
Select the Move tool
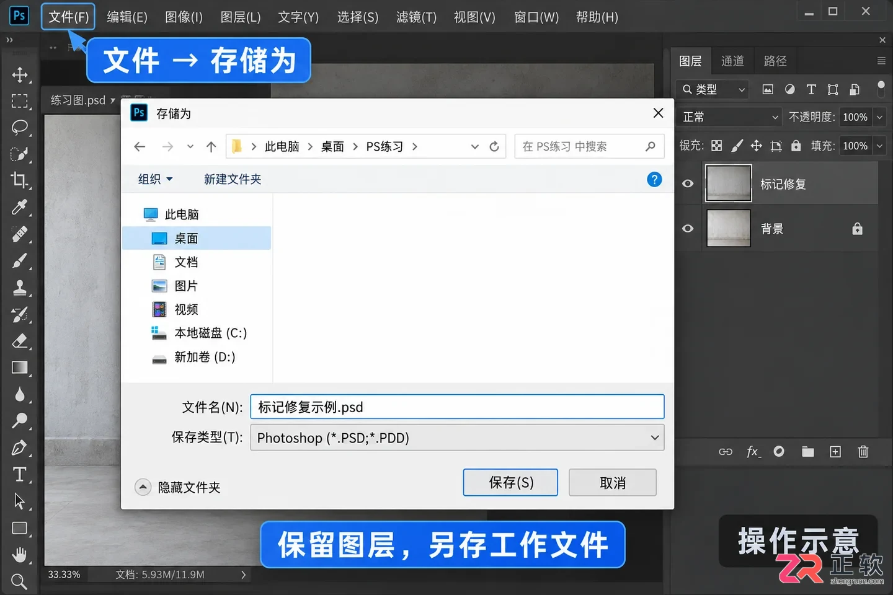[x=20, y=75]
